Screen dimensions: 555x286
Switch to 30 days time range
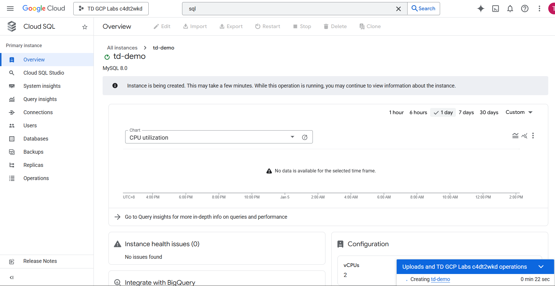click(x=489, y=112)
